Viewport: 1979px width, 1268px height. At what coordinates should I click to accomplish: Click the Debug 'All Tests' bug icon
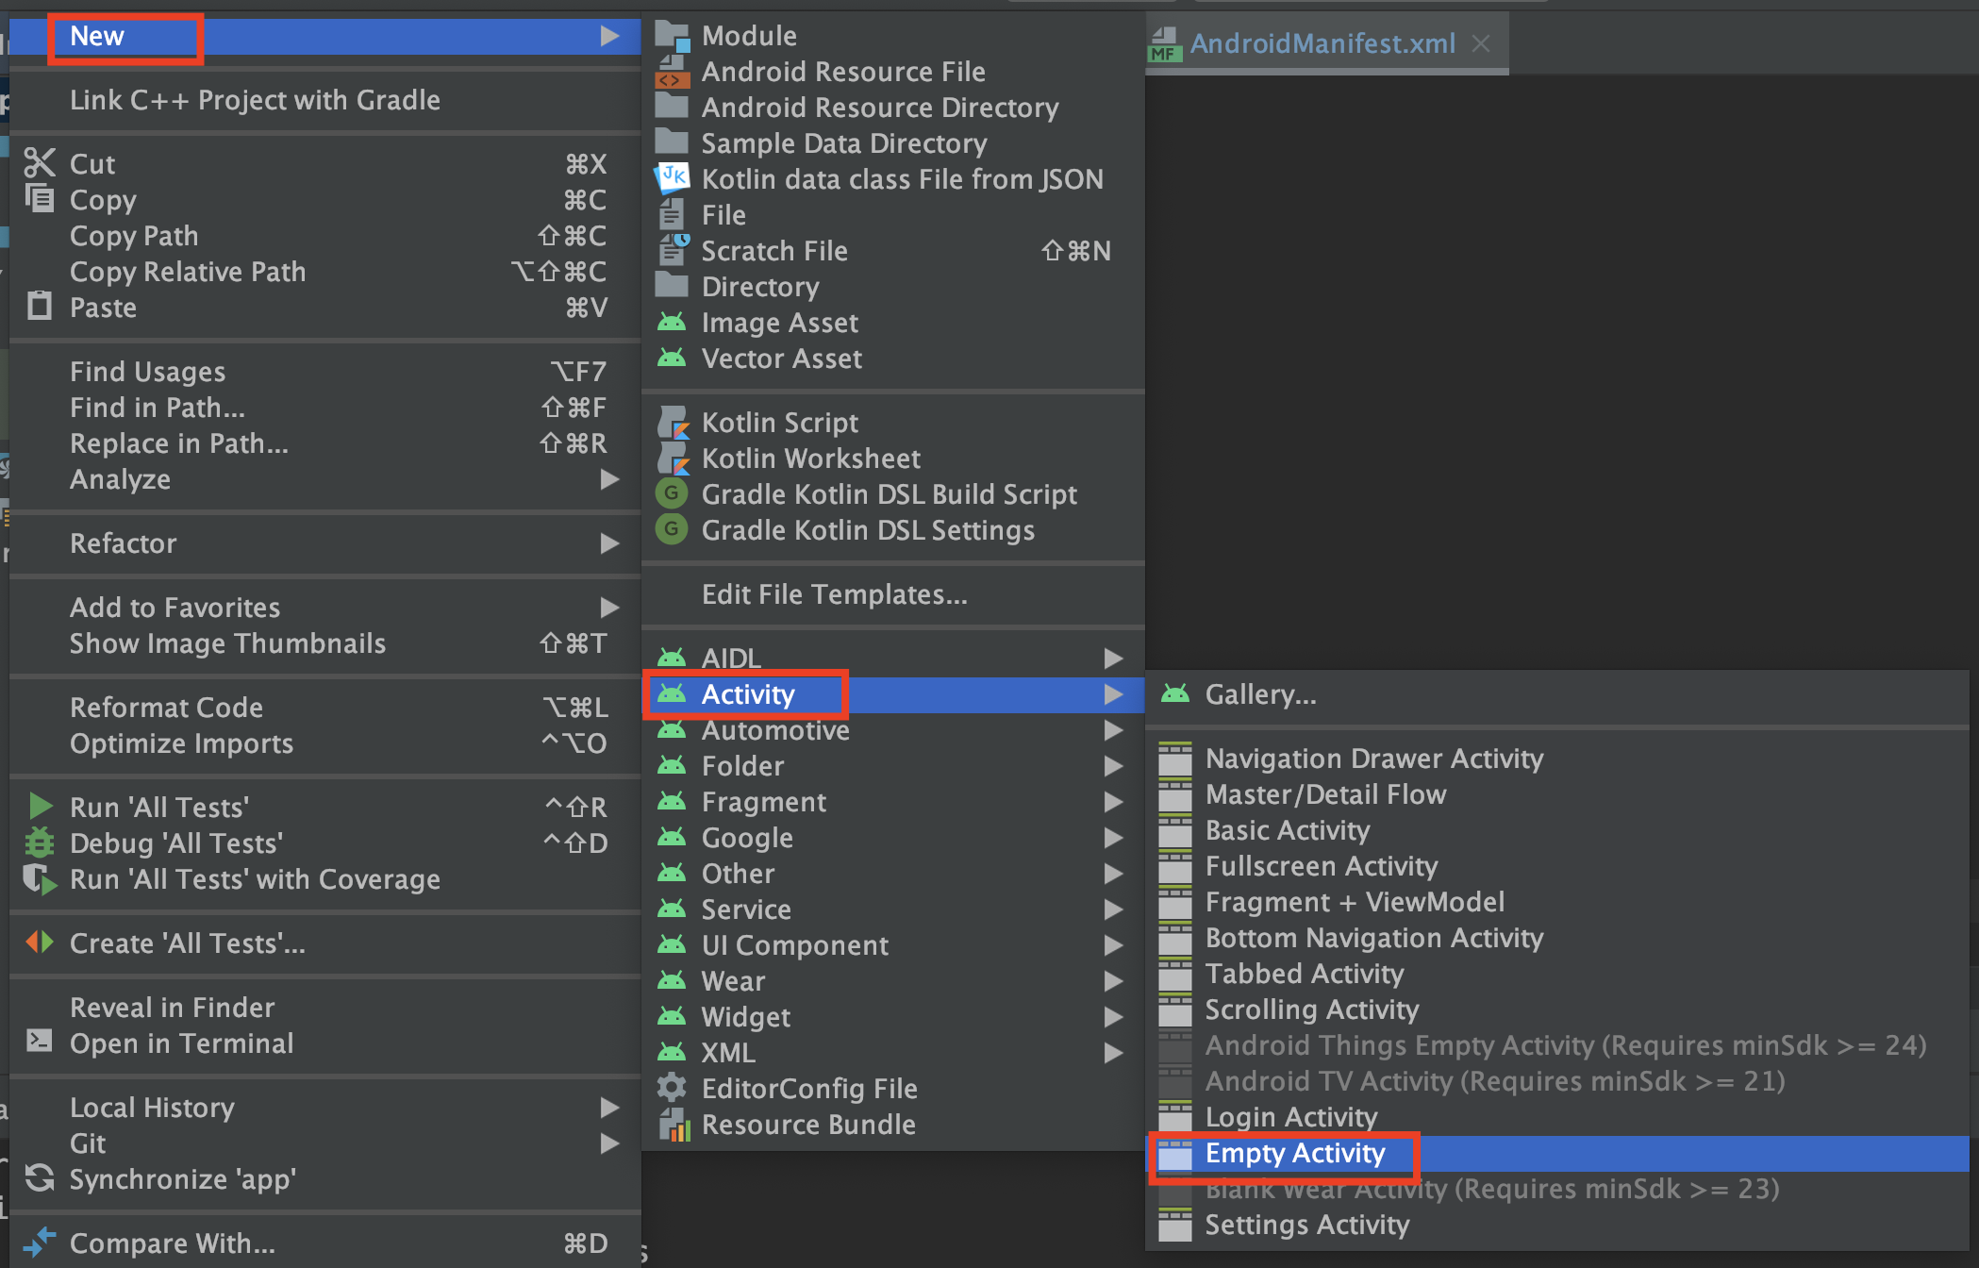click(x=39, y=843)
